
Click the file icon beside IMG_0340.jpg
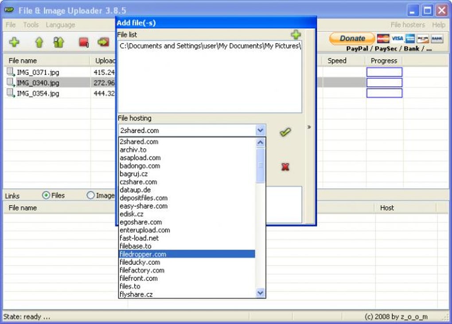point(11,82)
